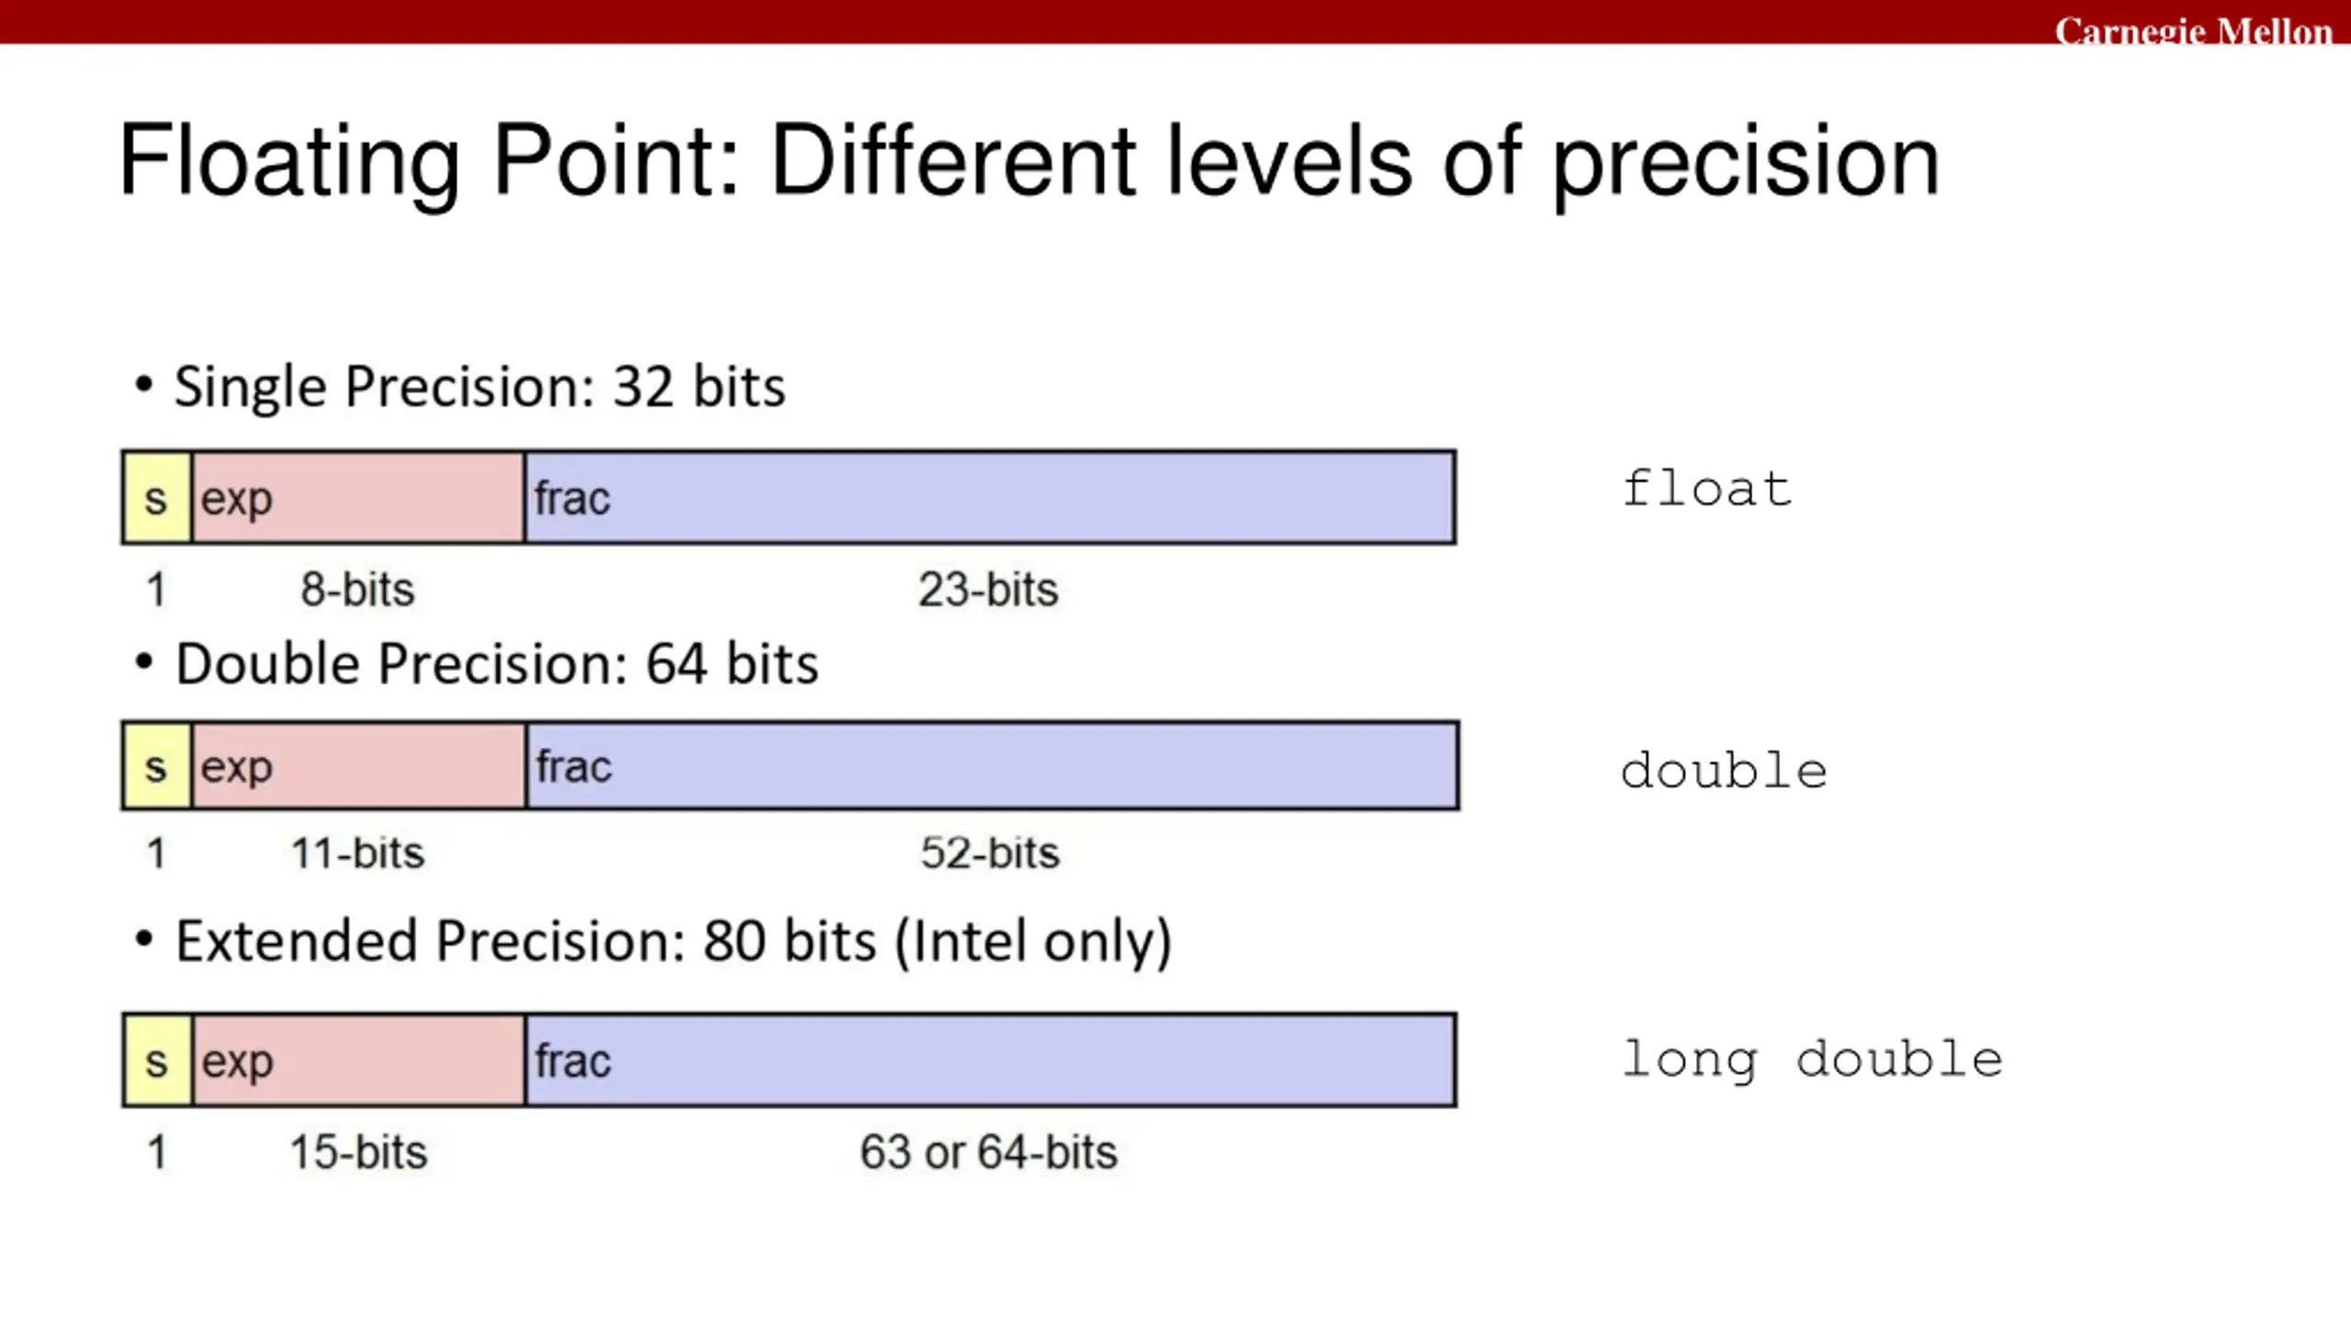The image size is (2351, 1322).
Task: Click the pink 'exp' box in float row
Action: 358,498
